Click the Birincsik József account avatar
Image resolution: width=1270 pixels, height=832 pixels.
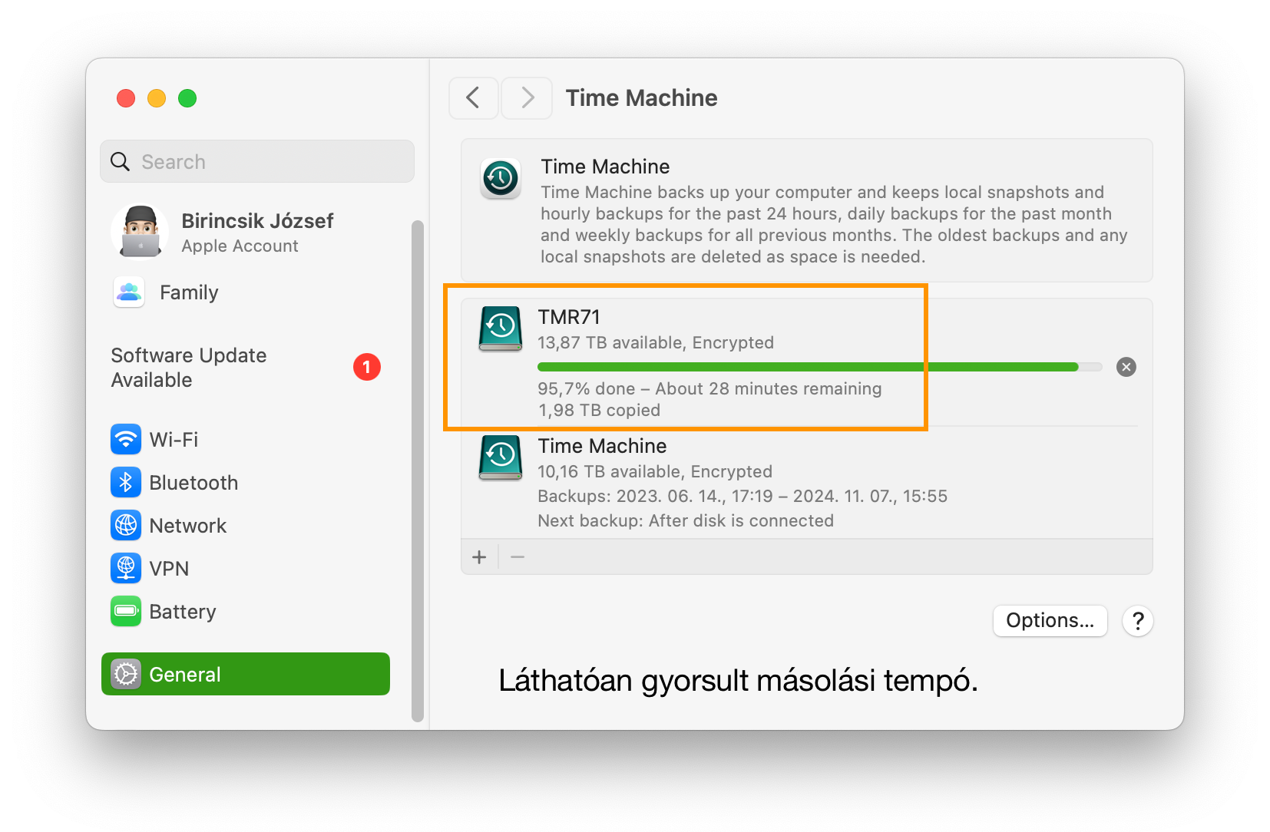coord(140,232)
